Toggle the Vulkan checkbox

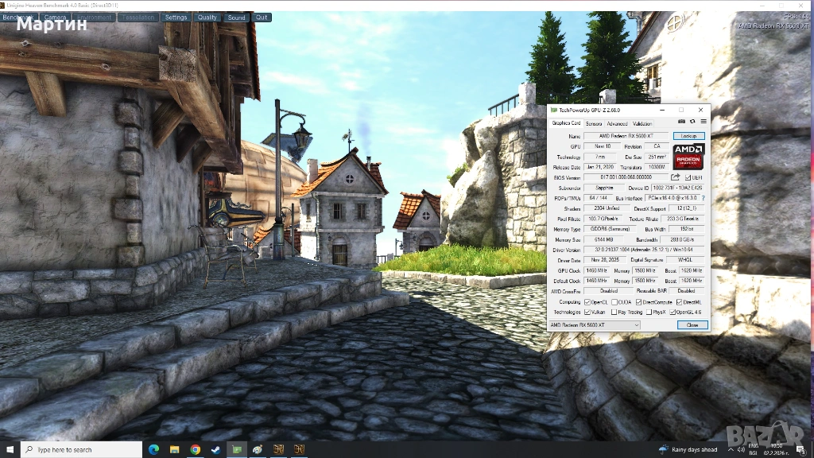coord(587,312)
